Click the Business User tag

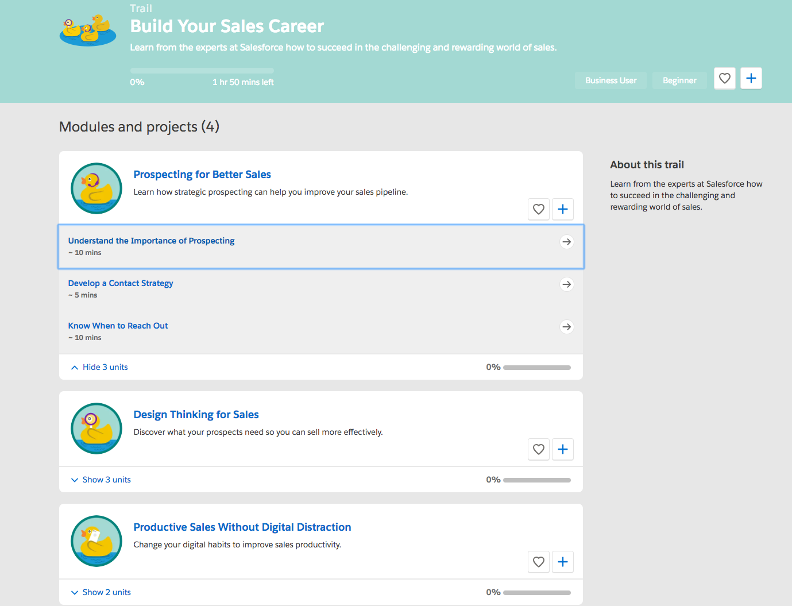pyautogui.click(x=611, y=80)
